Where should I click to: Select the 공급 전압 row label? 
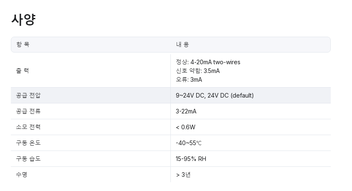click(x=28, y=95)
